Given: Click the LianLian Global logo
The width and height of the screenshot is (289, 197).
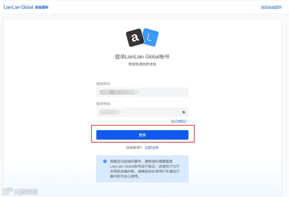Looking at the screenshot, I should pyautogui.click(x=26, y=7).
